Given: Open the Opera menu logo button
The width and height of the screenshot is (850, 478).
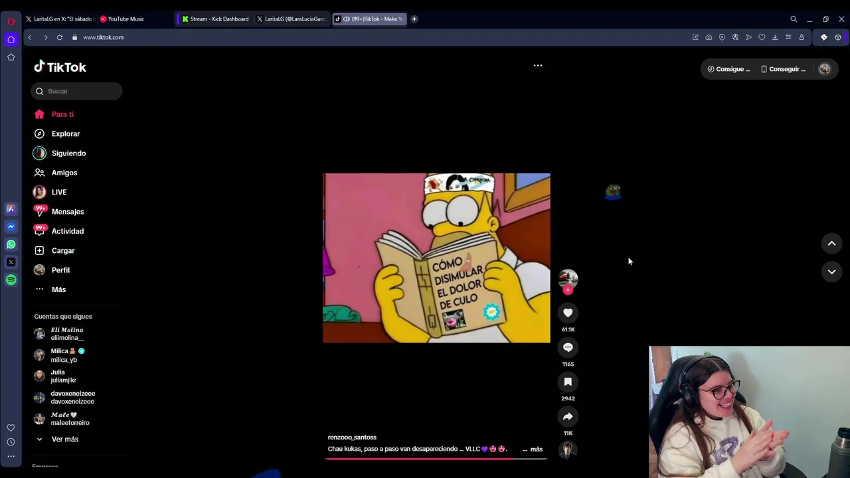Looking at the screenshot, I should click(11, 21).
